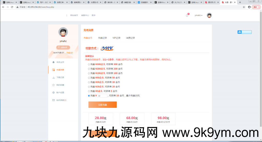Close the 用户 - 3E WordPress tab
This screenshot has width=262, height=142.
click(50, 2)
